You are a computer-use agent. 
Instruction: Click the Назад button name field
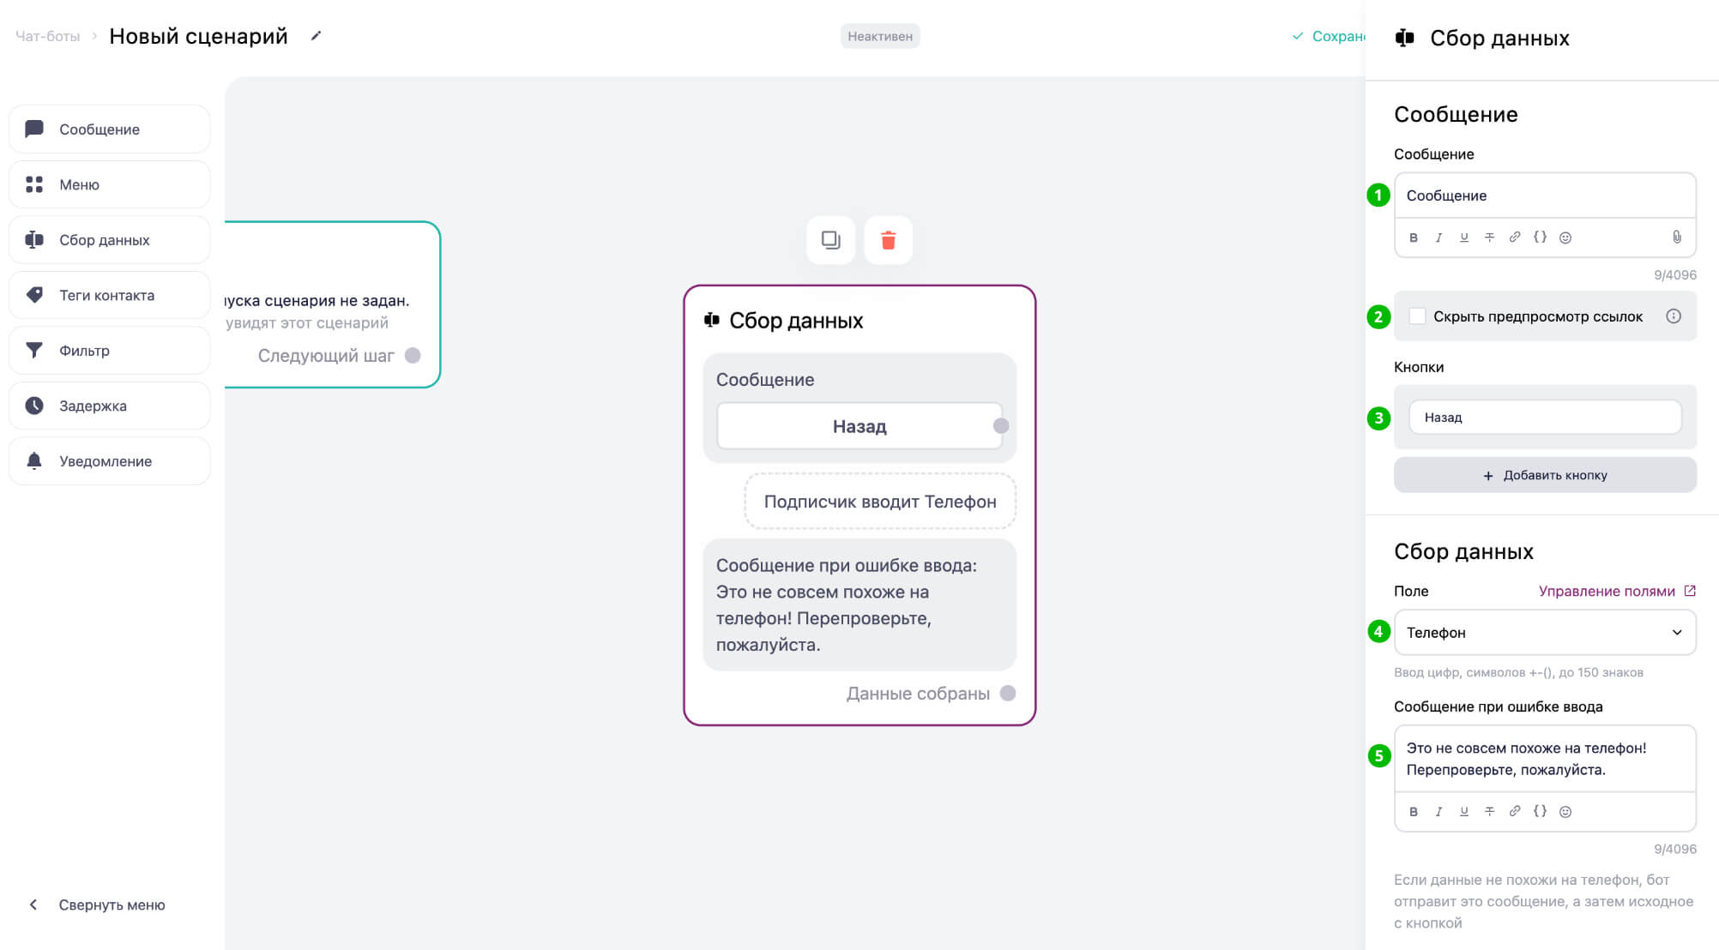pos(1545,418)
